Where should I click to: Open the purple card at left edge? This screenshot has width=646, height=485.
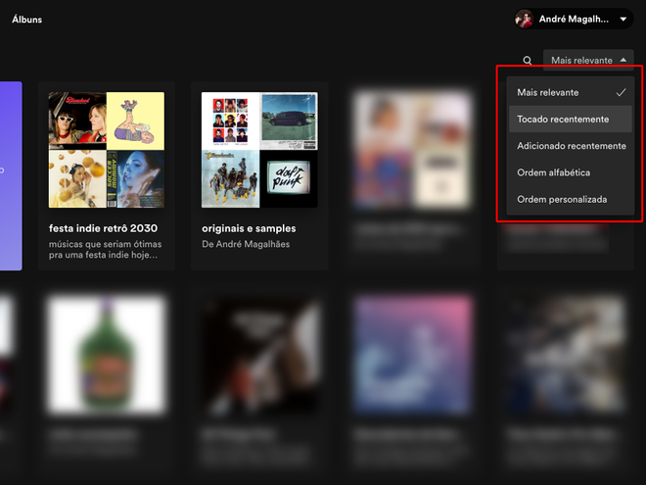11,176
